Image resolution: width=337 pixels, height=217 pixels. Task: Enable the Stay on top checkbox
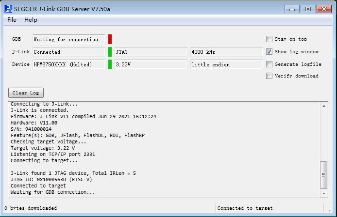pyautogui.click(x=269, y=39)
